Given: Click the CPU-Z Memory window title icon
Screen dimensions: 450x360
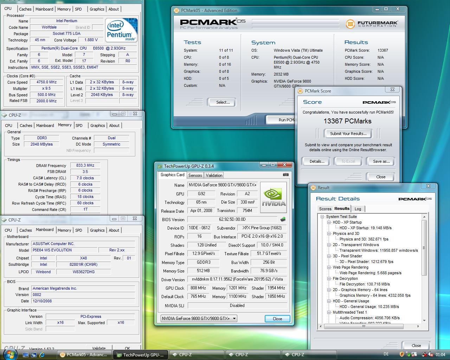Looking at the screenshot, I should point(5,115).
